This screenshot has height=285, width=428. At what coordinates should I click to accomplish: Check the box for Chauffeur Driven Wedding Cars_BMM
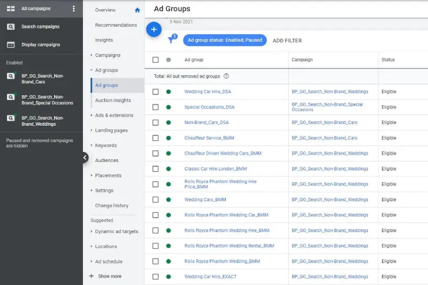[155, 153]
